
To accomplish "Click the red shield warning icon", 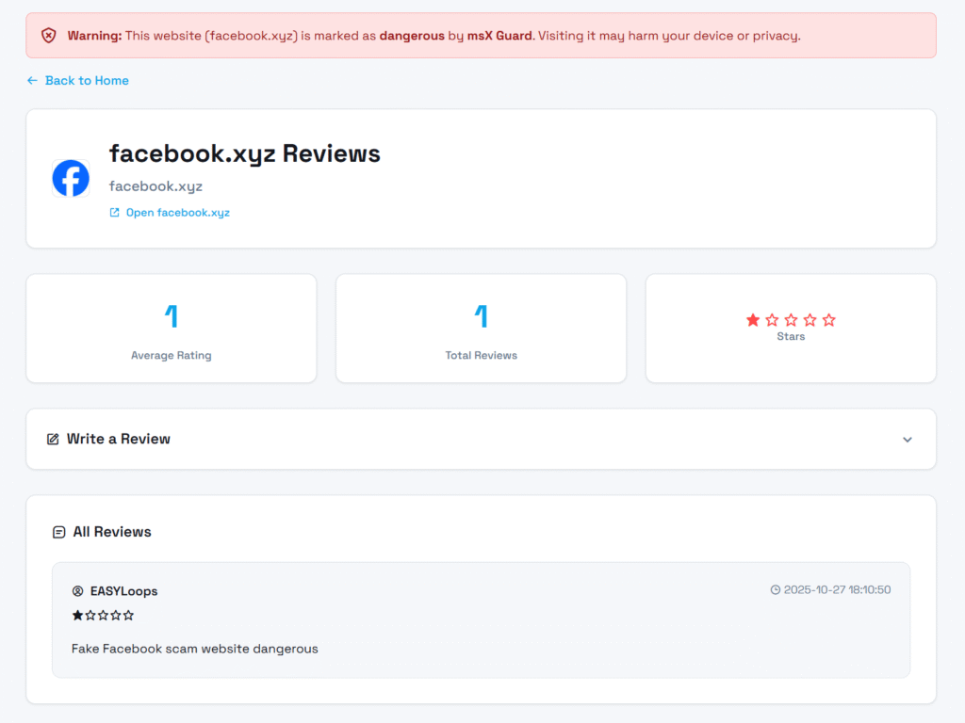I will click(x=49, y=36).
